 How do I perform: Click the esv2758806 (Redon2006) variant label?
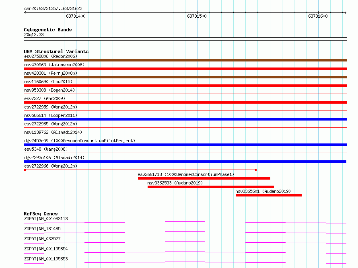(51, 56)
